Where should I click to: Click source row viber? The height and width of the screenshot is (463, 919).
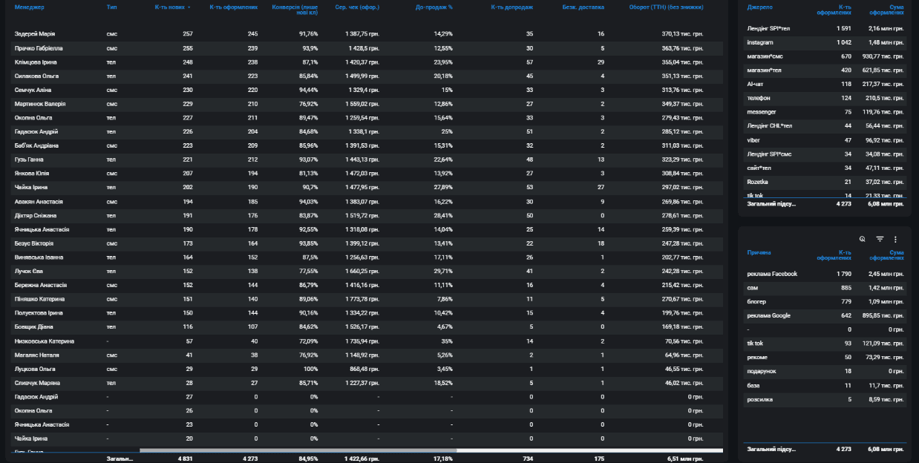825,139
